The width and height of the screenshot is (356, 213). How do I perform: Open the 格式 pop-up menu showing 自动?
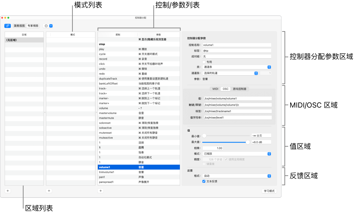[x=237, y=176]
